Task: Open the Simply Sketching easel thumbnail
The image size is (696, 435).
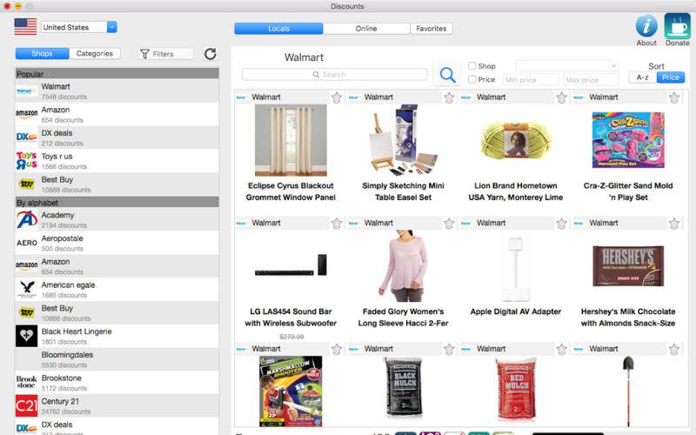Action: (x=403, y=140)
